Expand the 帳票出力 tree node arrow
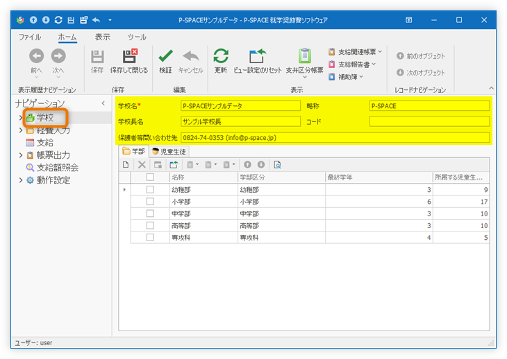Image resolution: width=507 pixels, height=359 pixels. coord(21,155)
